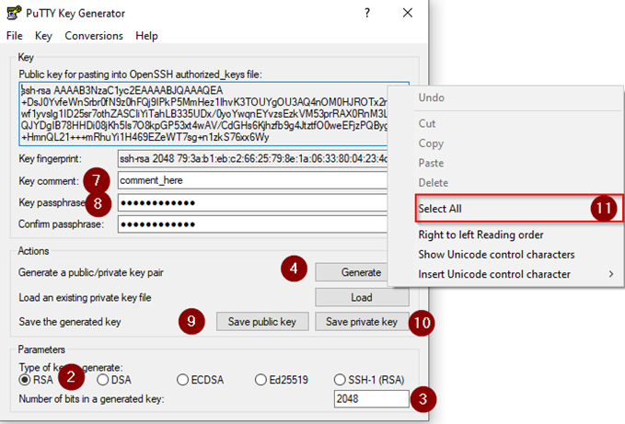Image resolution: width=625 pixels, height=424 pixels.
Task: Choose Show Unicode control characters
Action: pyautogui.click(x=505, y=255)
